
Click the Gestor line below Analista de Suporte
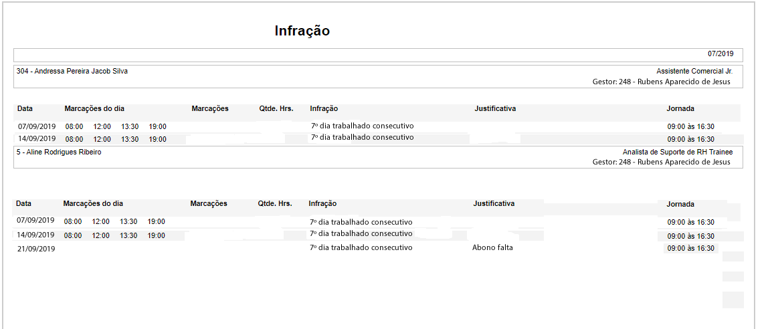pyautogui.click(x=661, y=162)
